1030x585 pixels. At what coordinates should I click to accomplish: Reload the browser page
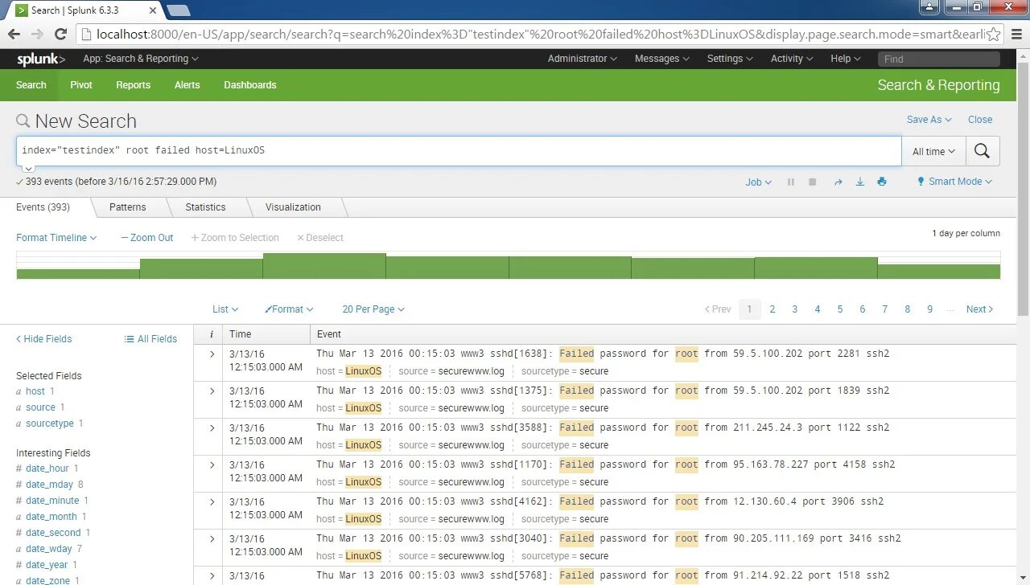pyautogui.click(x=60, y=34)
